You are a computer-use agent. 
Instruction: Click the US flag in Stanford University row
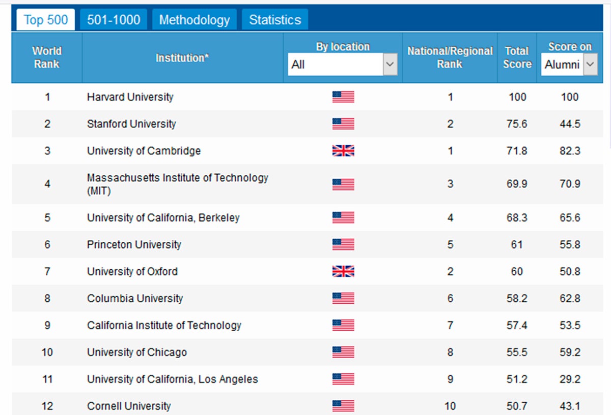(343, 124)
